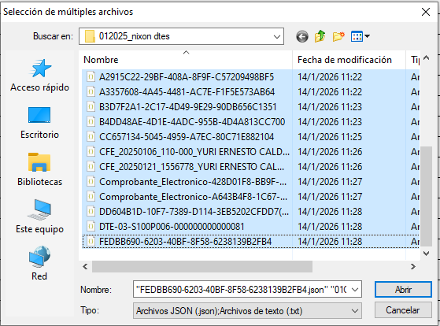Select file B4DD48AE-4D1E-4ADC-955B-4D4A813CC700
Screen dimensions: 440x326
(x=192, y=122)
